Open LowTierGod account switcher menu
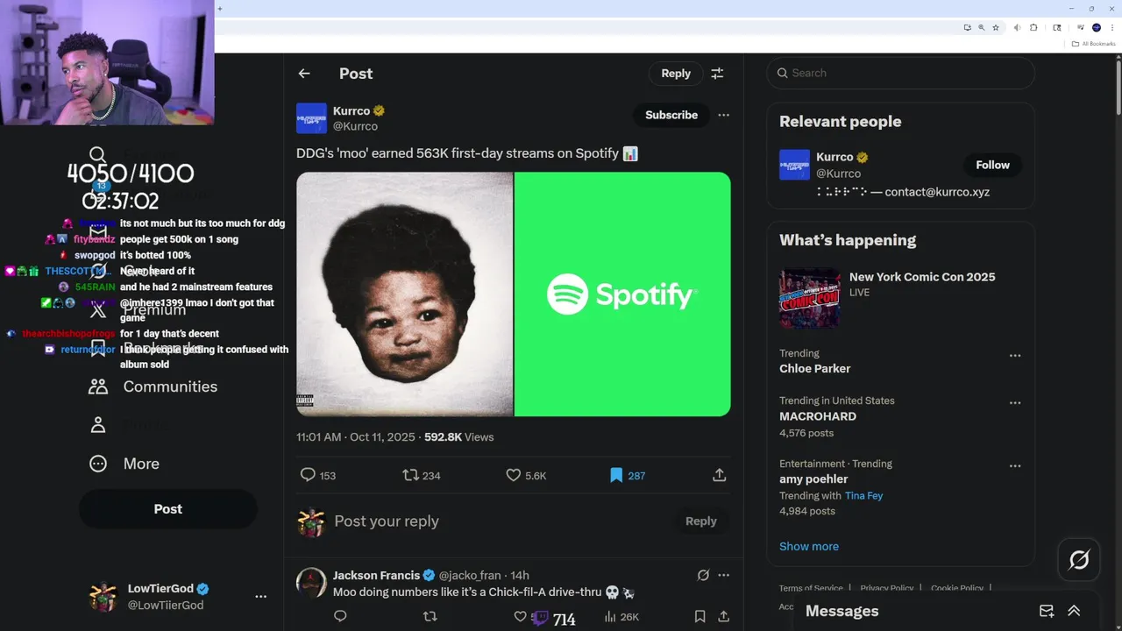This screenshot has width=1122, height=631. [x=260, y=596]
